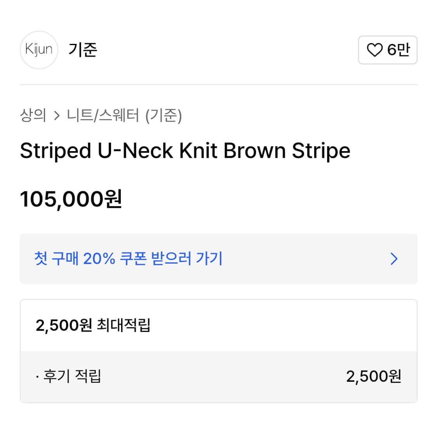437x437 pixels.
Task: Click the 6만 likes count
Action: tap(399, 50)
